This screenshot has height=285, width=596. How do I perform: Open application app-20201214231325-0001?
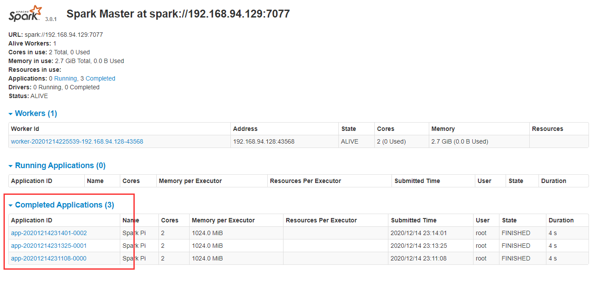coord(49,246)
